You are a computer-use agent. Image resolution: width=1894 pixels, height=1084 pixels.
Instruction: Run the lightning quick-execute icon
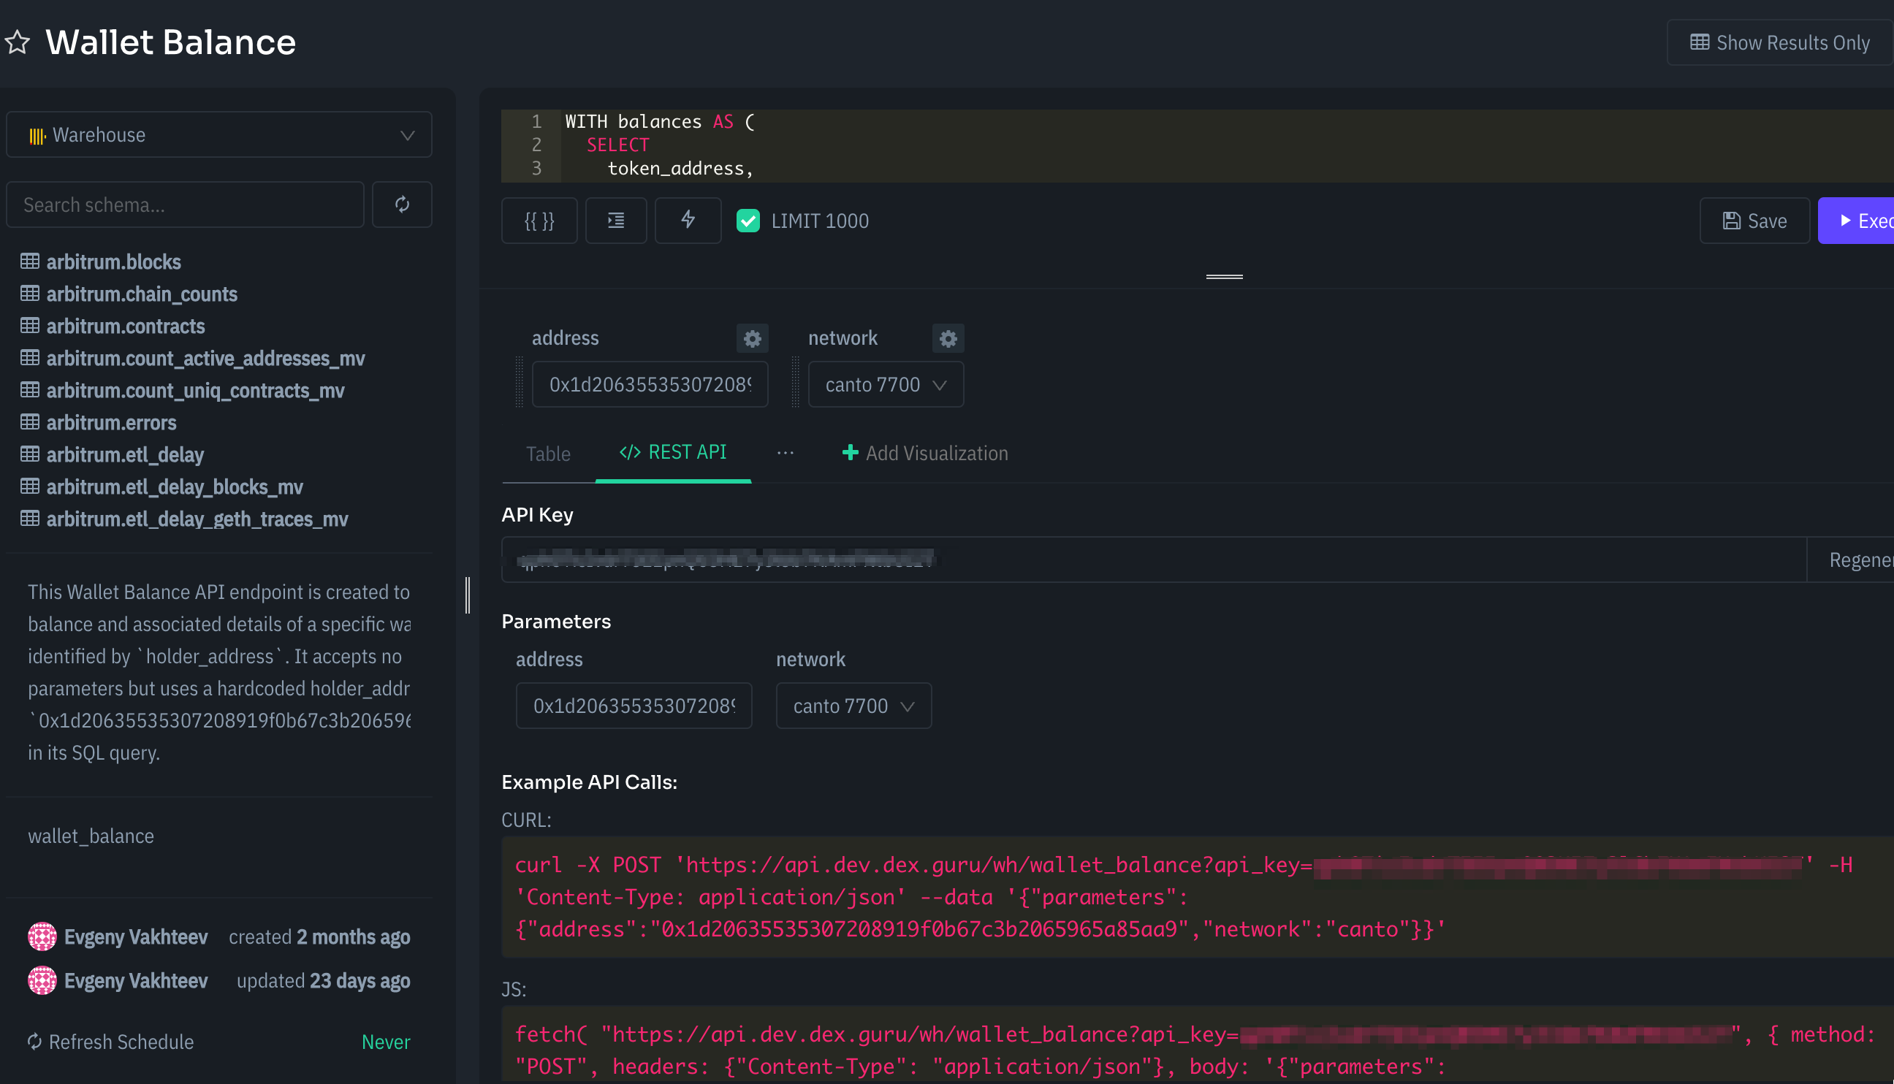pos(688,221)
